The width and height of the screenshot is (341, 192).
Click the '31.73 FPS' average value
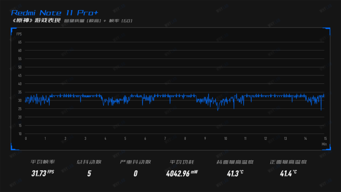(43, 173)
